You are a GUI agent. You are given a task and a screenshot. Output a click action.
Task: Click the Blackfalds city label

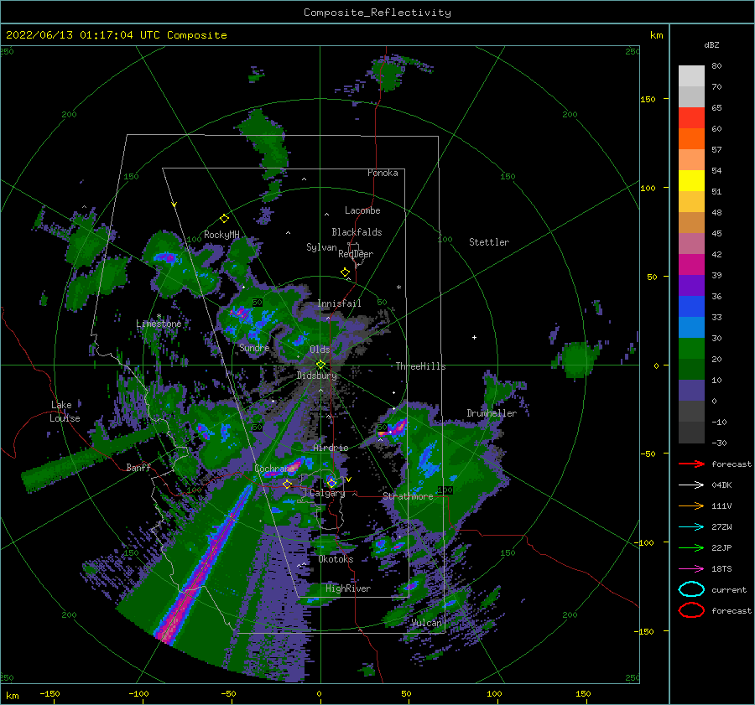coord(357,232)
